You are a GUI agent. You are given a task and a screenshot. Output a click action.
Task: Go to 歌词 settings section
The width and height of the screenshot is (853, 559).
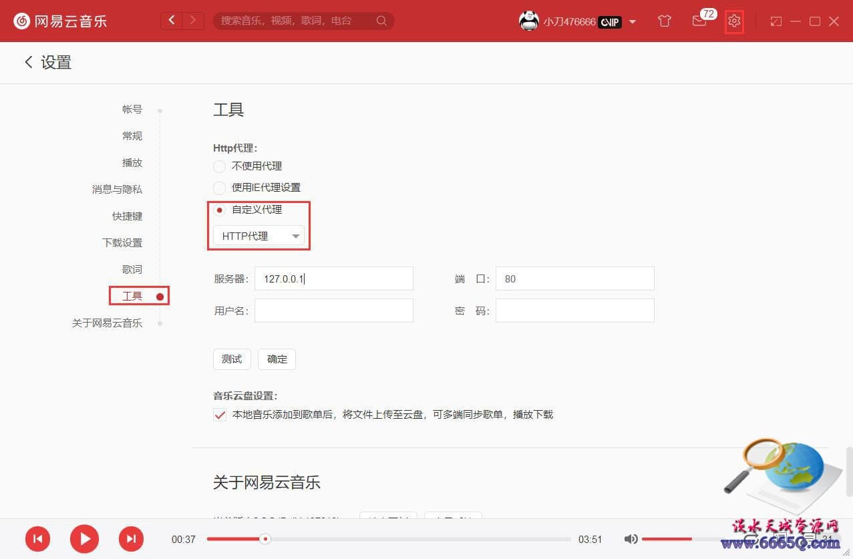pos(132,269)
